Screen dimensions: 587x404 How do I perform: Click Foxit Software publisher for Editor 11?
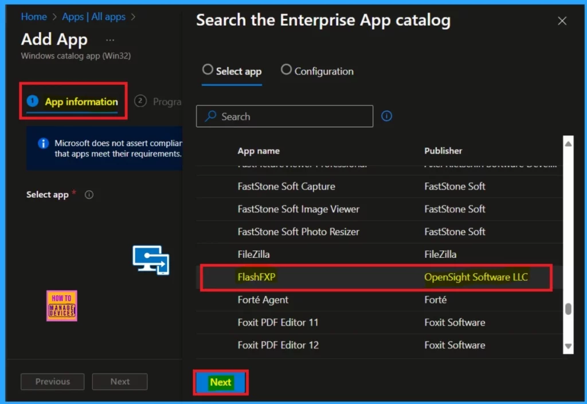click(455, 323)
